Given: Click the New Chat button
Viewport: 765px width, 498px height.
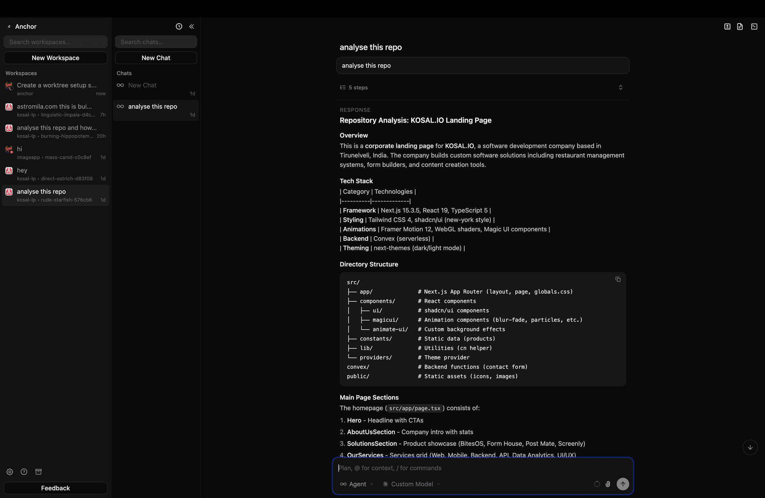Looking at the screenshot, I should [156, 58].
